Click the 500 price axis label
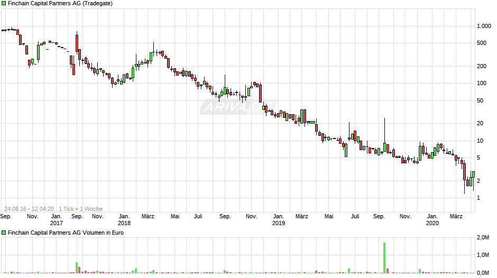 tap(482, 43)
